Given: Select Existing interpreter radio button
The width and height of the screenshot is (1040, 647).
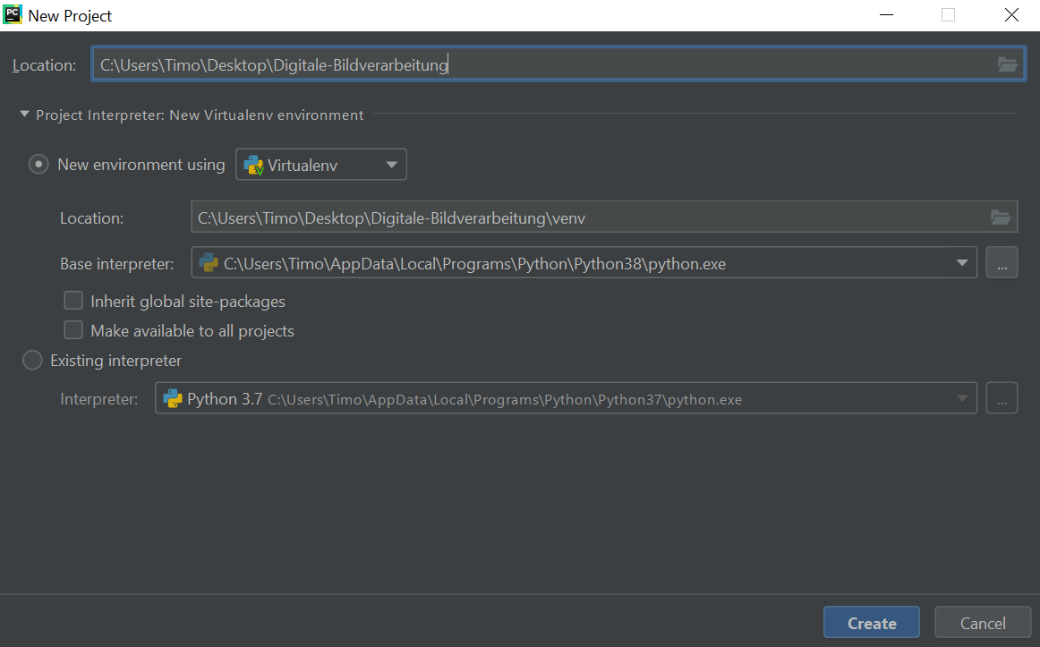Looking at the screenshot, I should point(32,361).
